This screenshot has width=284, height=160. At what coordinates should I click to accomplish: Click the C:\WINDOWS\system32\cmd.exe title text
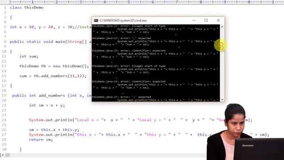(x=123, y=20)
